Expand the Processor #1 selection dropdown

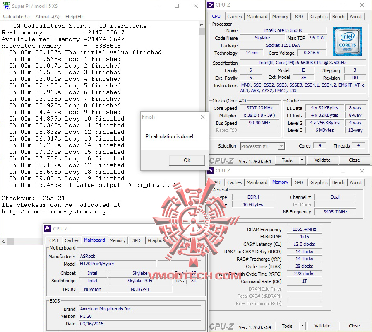click(281, 146)
